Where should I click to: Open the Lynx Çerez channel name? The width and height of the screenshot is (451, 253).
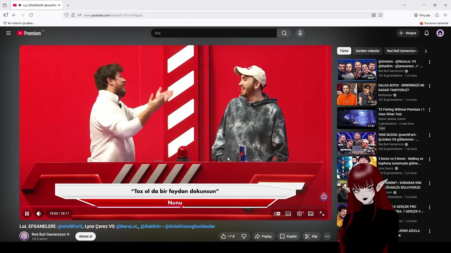pyautogui.click(x=386, y=168)
